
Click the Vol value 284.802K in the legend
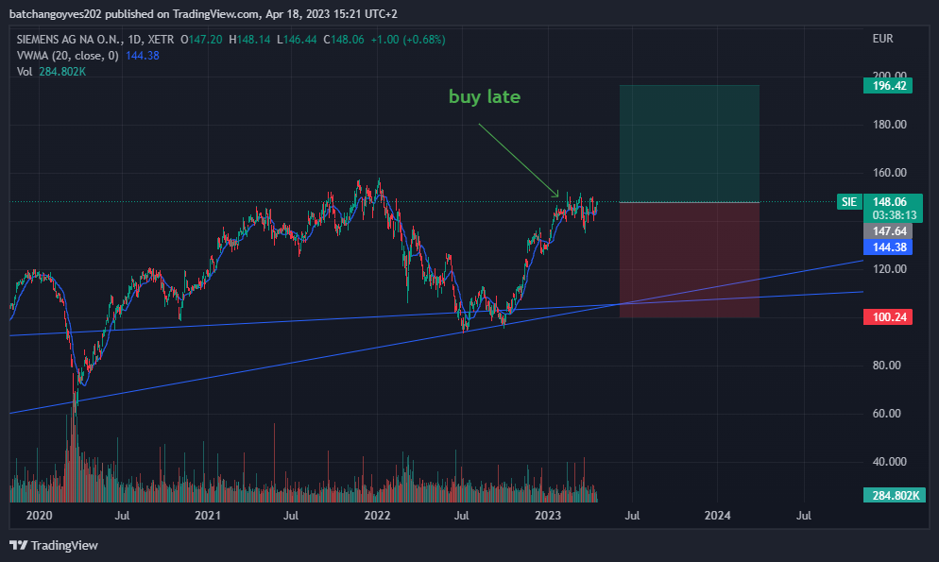click(x=62, y=72)
